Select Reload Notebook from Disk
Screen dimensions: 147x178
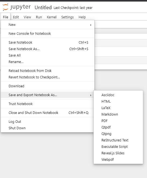click(48, 71)
